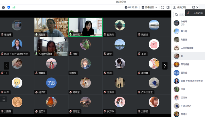Go to next page of participants
Screen dimensions: 205x117
[x=165, y=66]
